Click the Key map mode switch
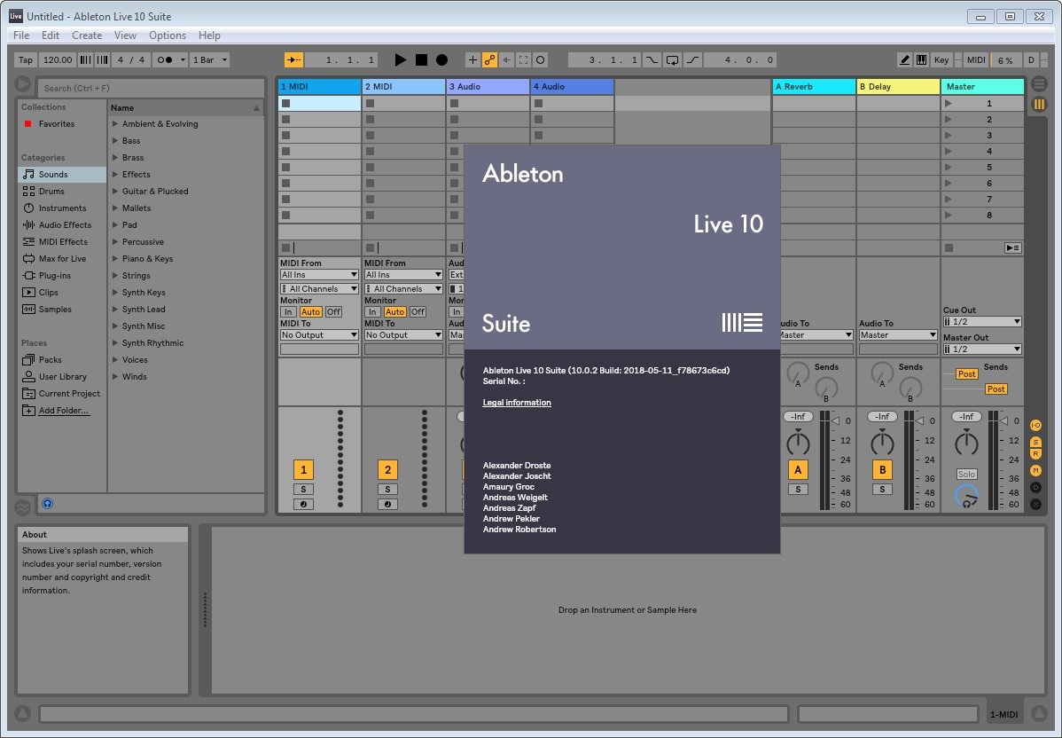1062x738 pixels. (941, 59)
